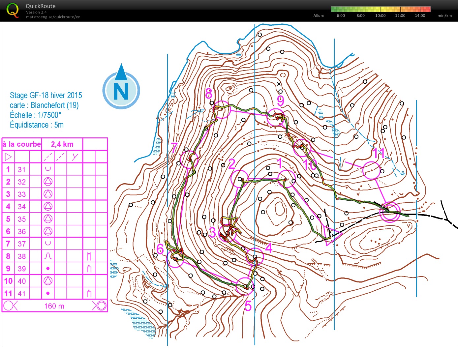458x348 pixels.
Task: Click control code 37 in the table
Action: tap(22, 244)
